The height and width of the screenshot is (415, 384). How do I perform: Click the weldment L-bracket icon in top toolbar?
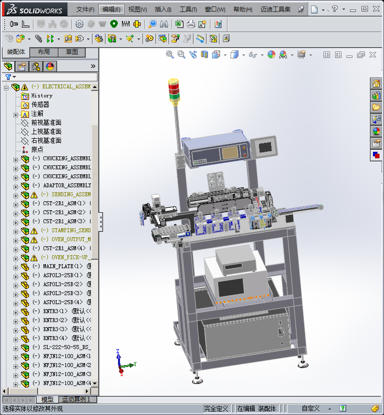(25, 24)
